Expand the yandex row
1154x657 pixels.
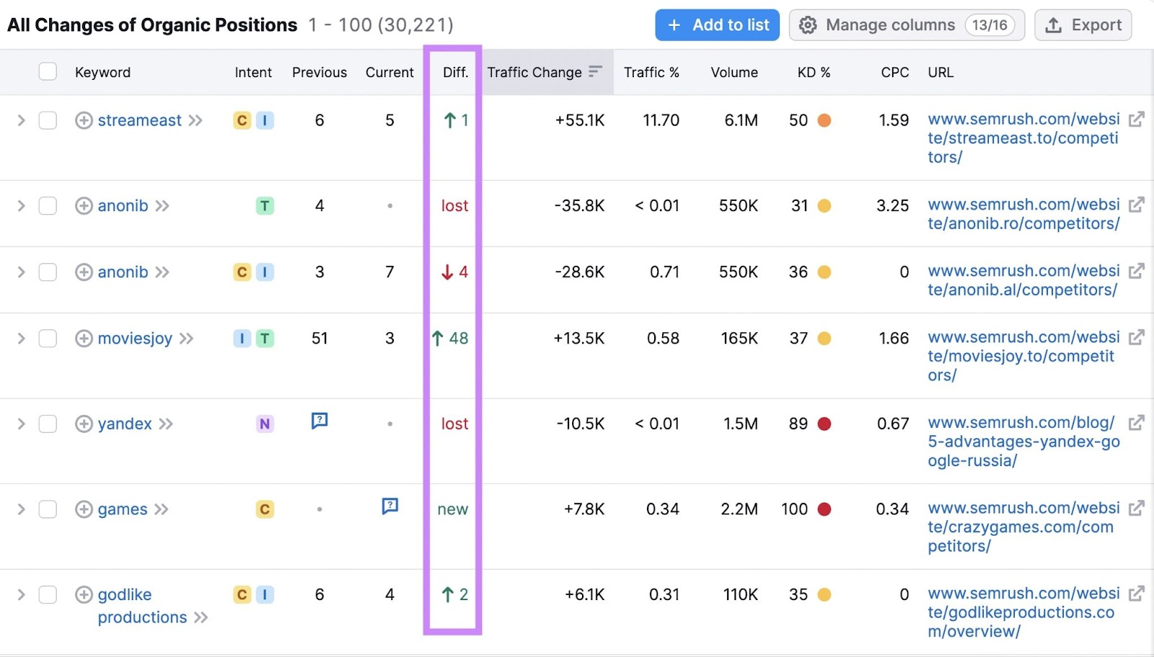21,424
